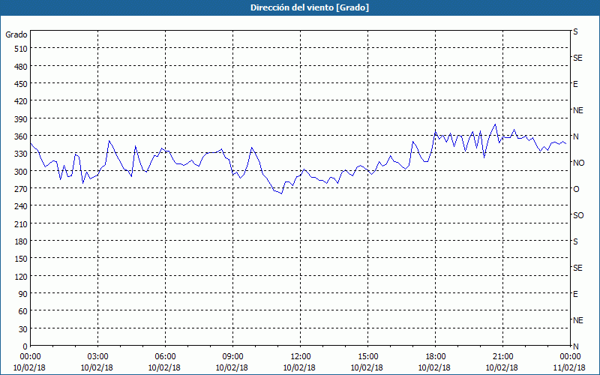
Task: Click the 'E' label on the 90 gridline
Action: pyautogui.click(x=575, y=294)
